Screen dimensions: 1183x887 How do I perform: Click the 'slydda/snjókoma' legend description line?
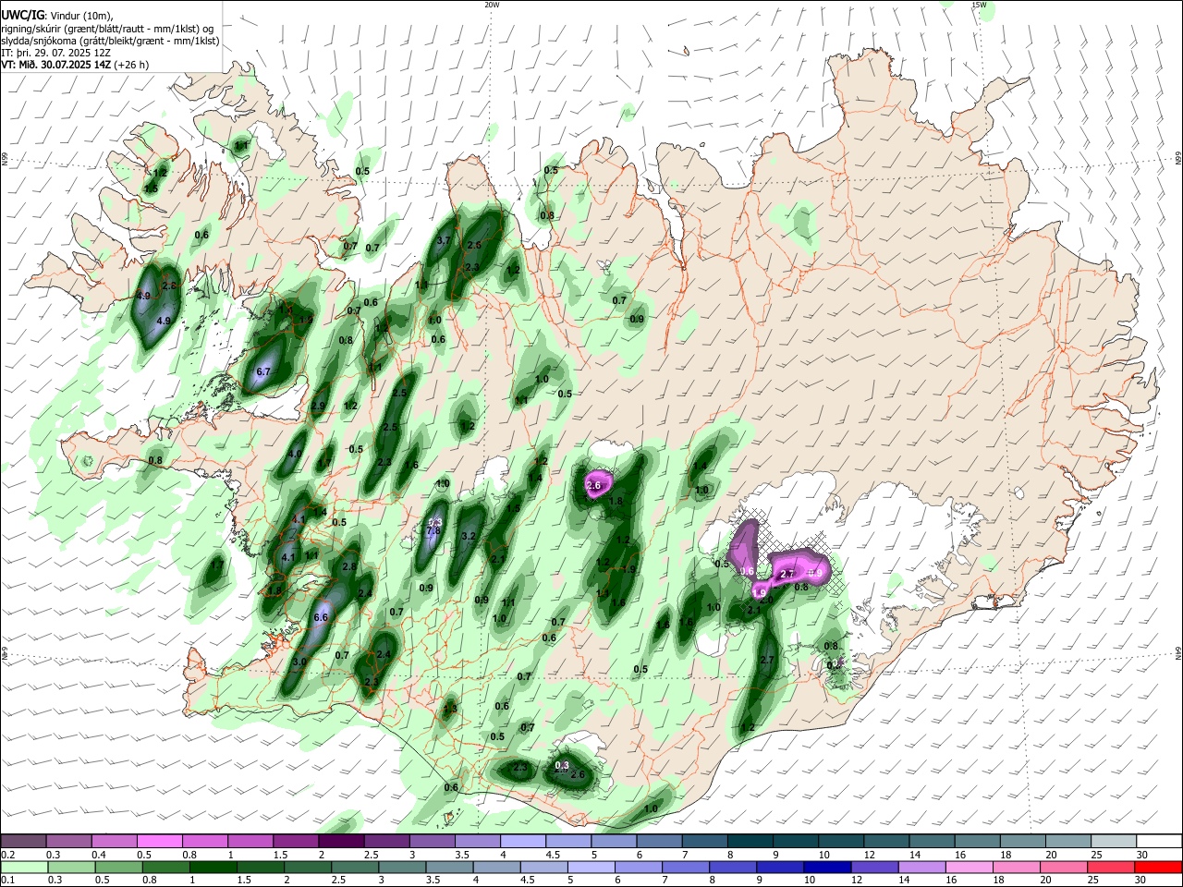110,41
